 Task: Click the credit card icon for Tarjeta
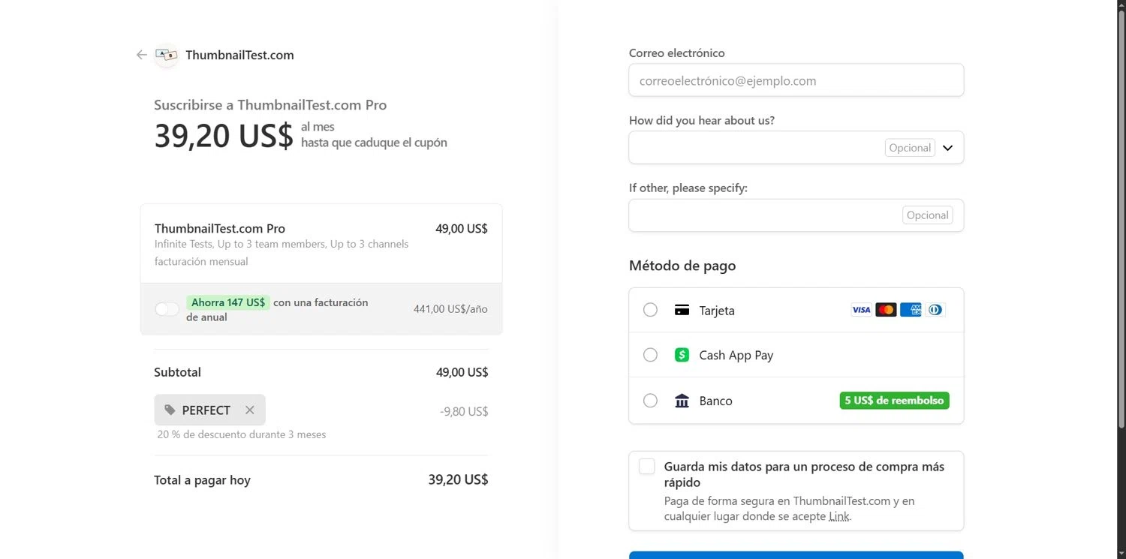click(x=682, y=310)
